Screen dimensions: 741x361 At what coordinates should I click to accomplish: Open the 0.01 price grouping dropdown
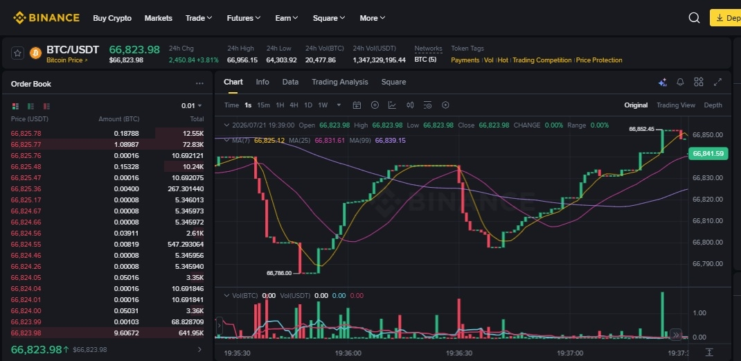click(191, 106)
